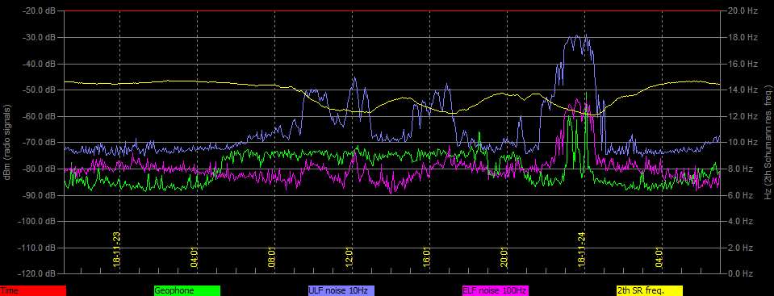This screenshot has width=774, height=296.
Task: Click the 16:01 time label
Action: pyautogui.click(x=427, y=257)
